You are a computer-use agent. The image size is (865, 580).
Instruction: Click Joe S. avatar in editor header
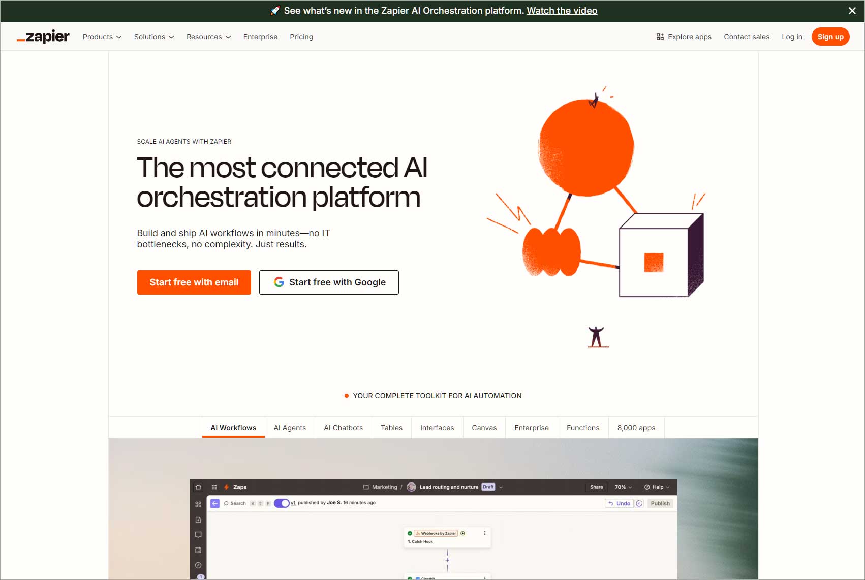pyautogui.click(x=412, y=487)
